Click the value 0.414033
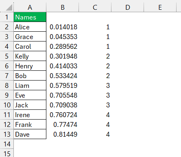 [63, 66]
